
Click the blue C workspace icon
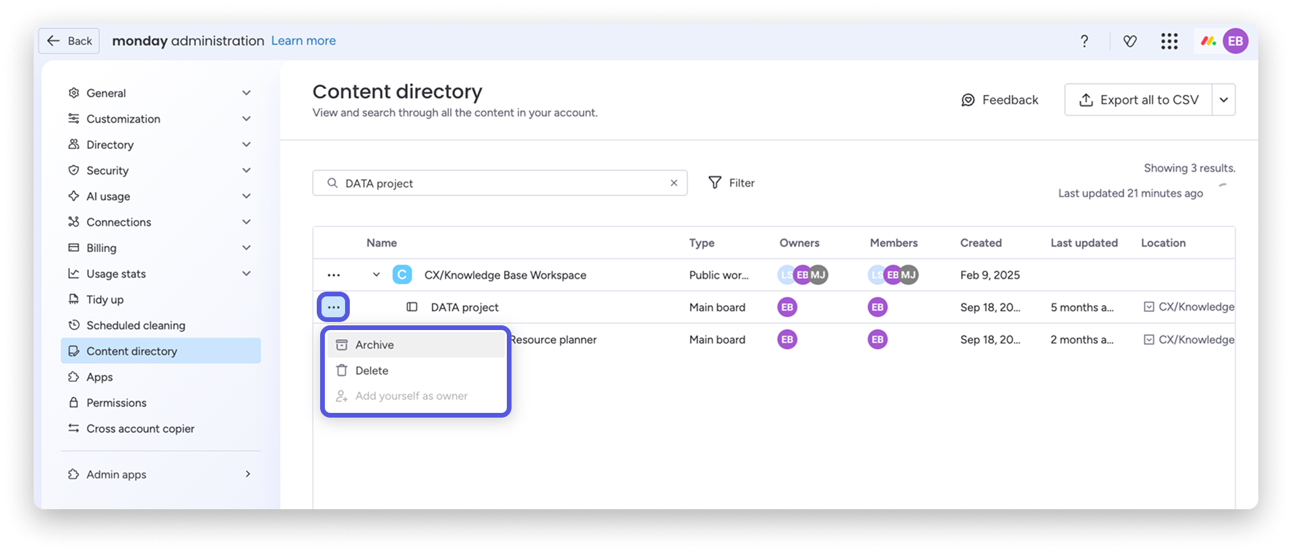click(402, 275)
